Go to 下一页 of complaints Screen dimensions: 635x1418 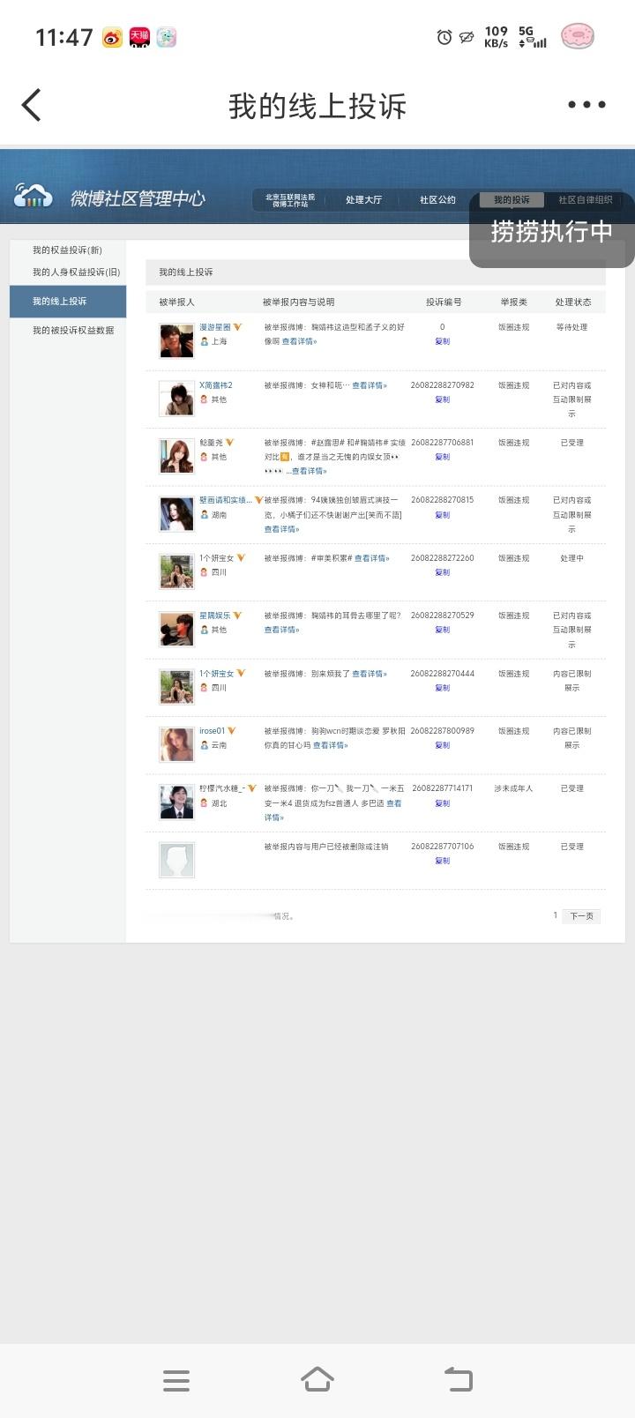tap(582, 916)
